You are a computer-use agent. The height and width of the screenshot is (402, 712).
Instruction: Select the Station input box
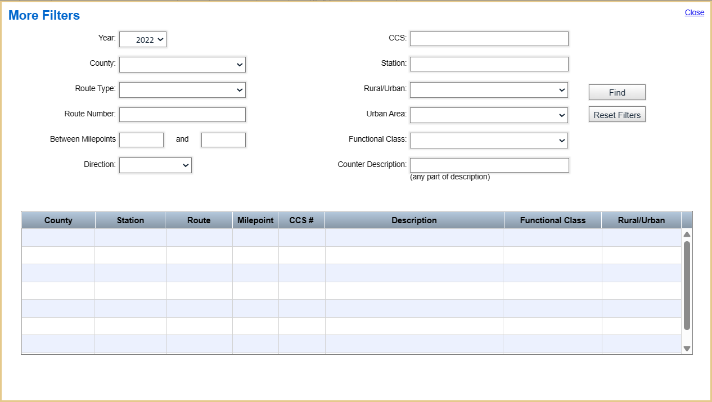[x=488, y=64]
